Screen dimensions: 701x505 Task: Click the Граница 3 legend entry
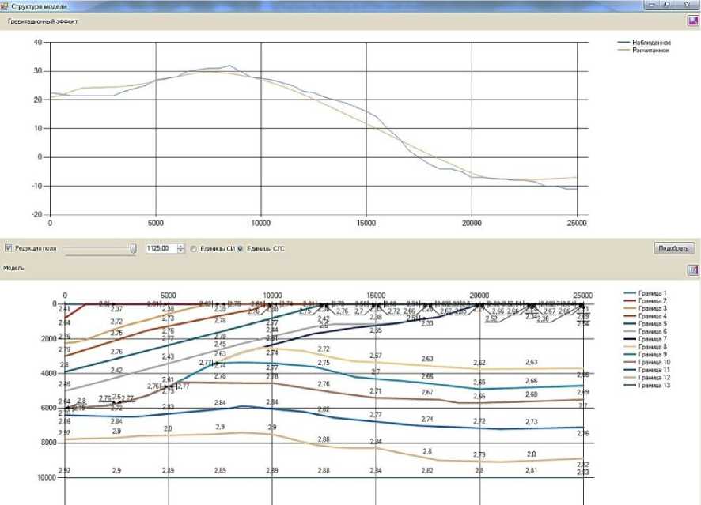(645, 308)
